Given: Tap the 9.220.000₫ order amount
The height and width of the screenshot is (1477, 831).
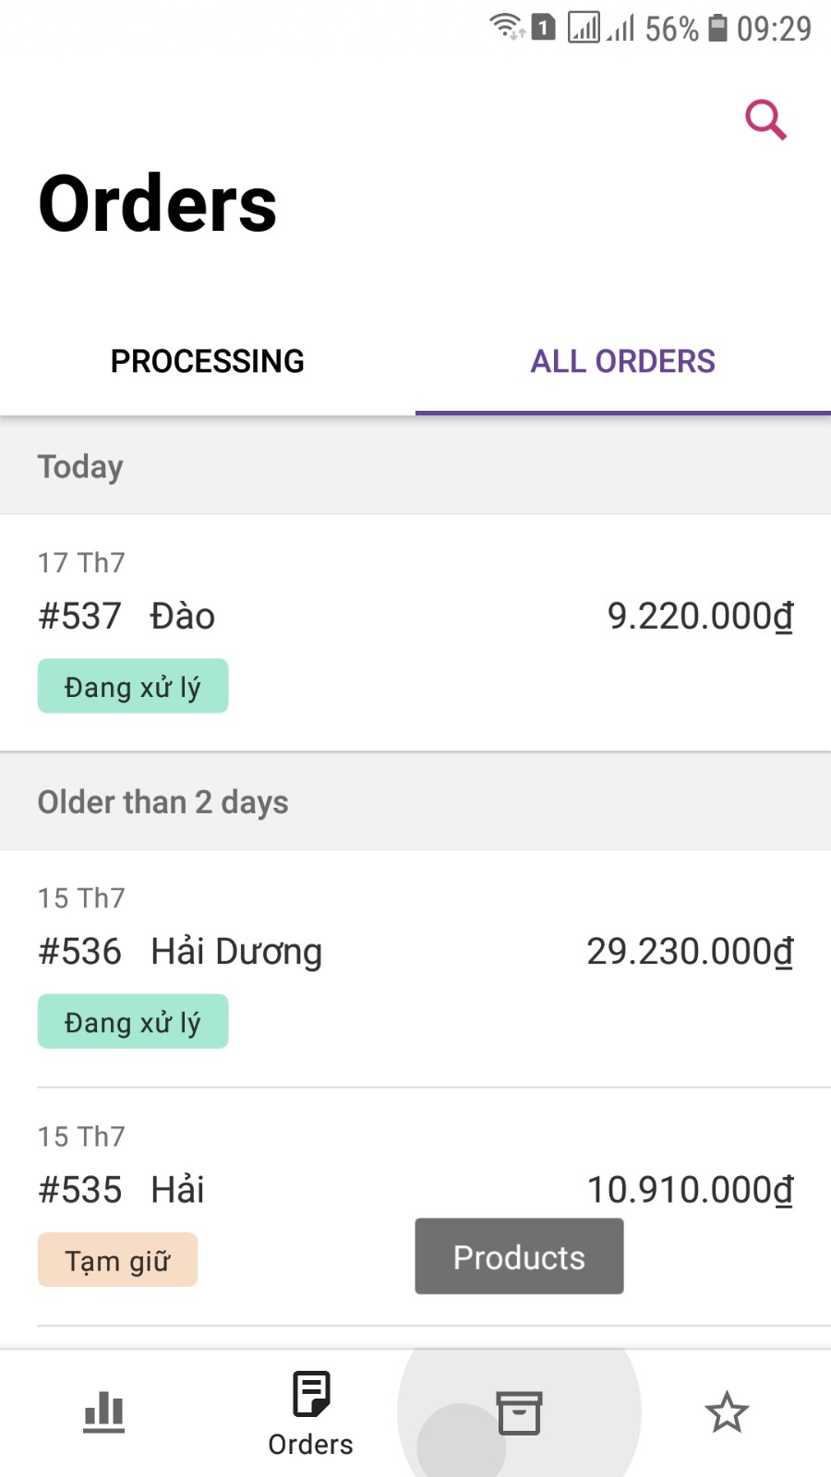Looking at the screenshot, I should pyautogui.click(x=700, y=616).
